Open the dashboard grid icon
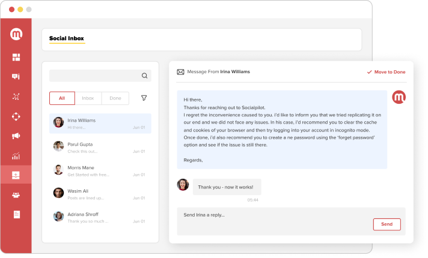The width and height of the screenshot is (428, 258). (x=16, y=57)
